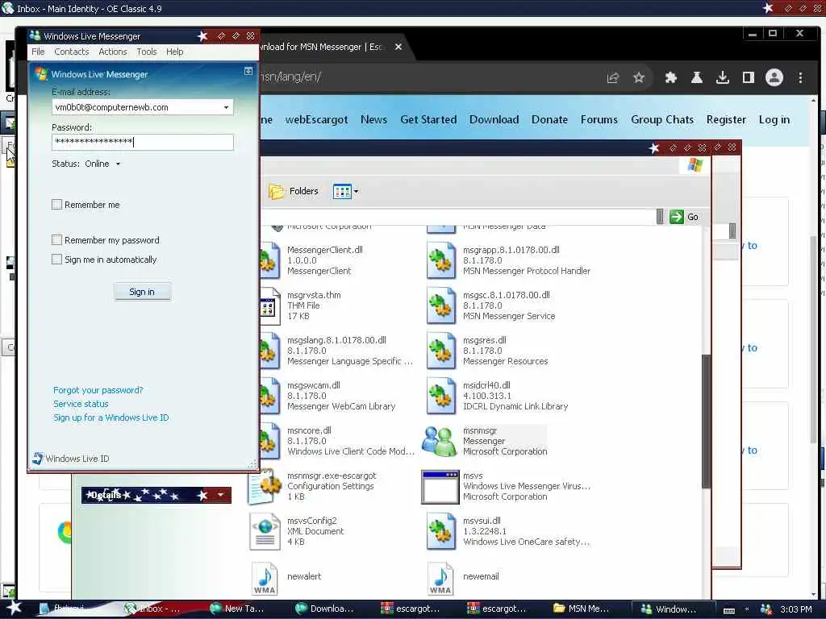Open the Actions menu
Viewport: 826px width, 619px height.
[113, 52]
